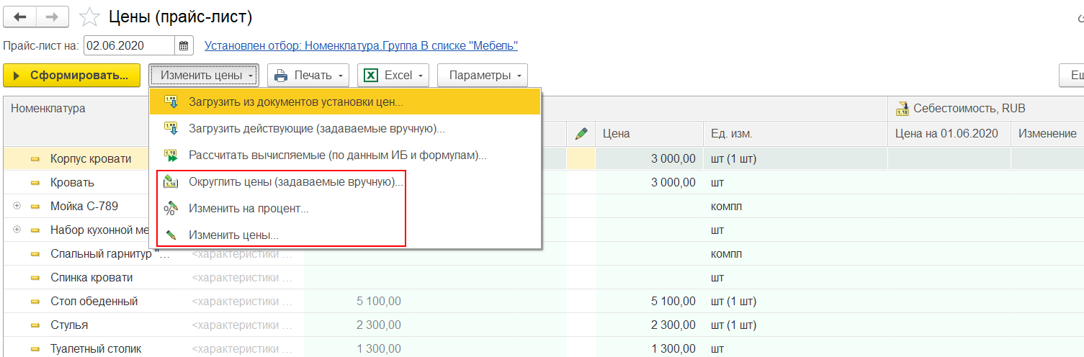The image size is (1084, 357).
Task: Choose Округлить цены (задаваемые вручную)
Action: tap(295, 182)
